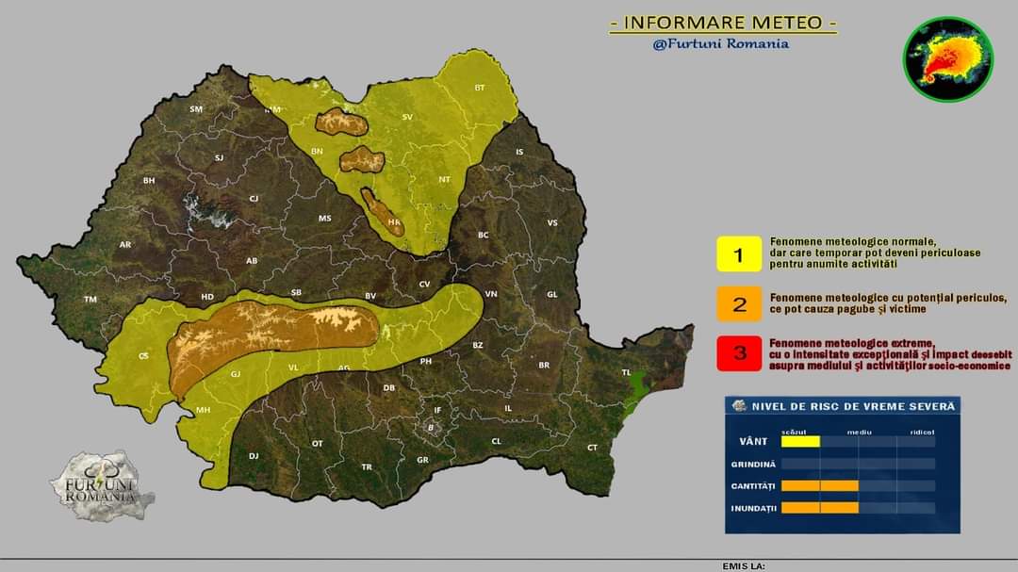Screen dimensions: 1018x572
Task: Click the VÂNT risk level bar
Action: (858, 441)
